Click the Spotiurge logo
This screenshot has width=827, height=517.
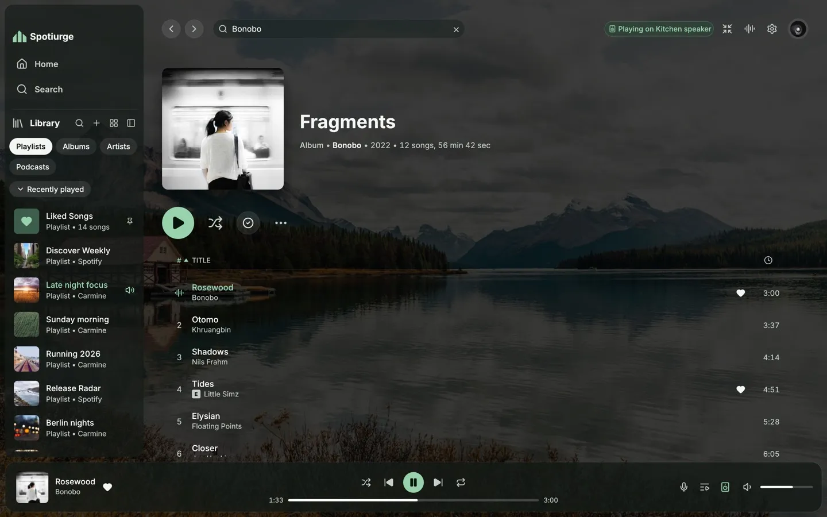coord(43,36)
